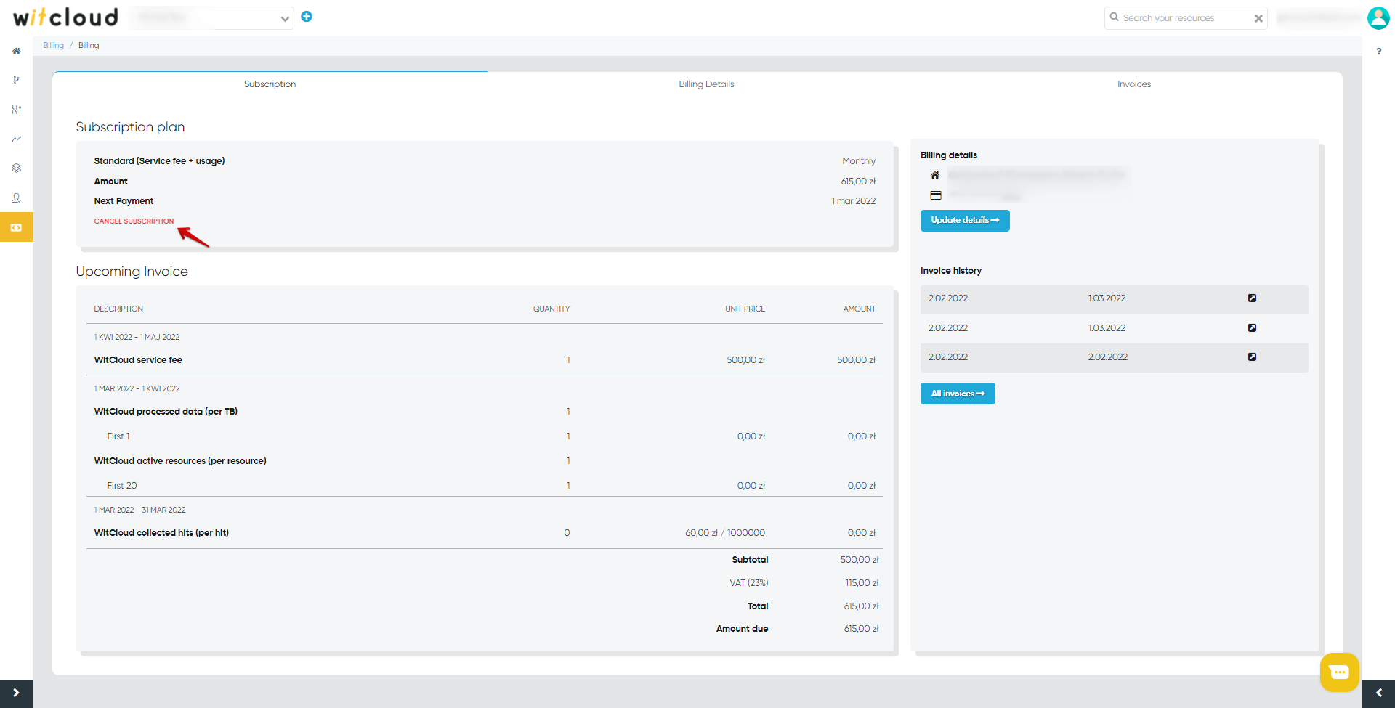Click the '1 MAR 2022 - 31 MAR 2022' period
This screenshot has width=1395, height=708.
coord(139,510)
